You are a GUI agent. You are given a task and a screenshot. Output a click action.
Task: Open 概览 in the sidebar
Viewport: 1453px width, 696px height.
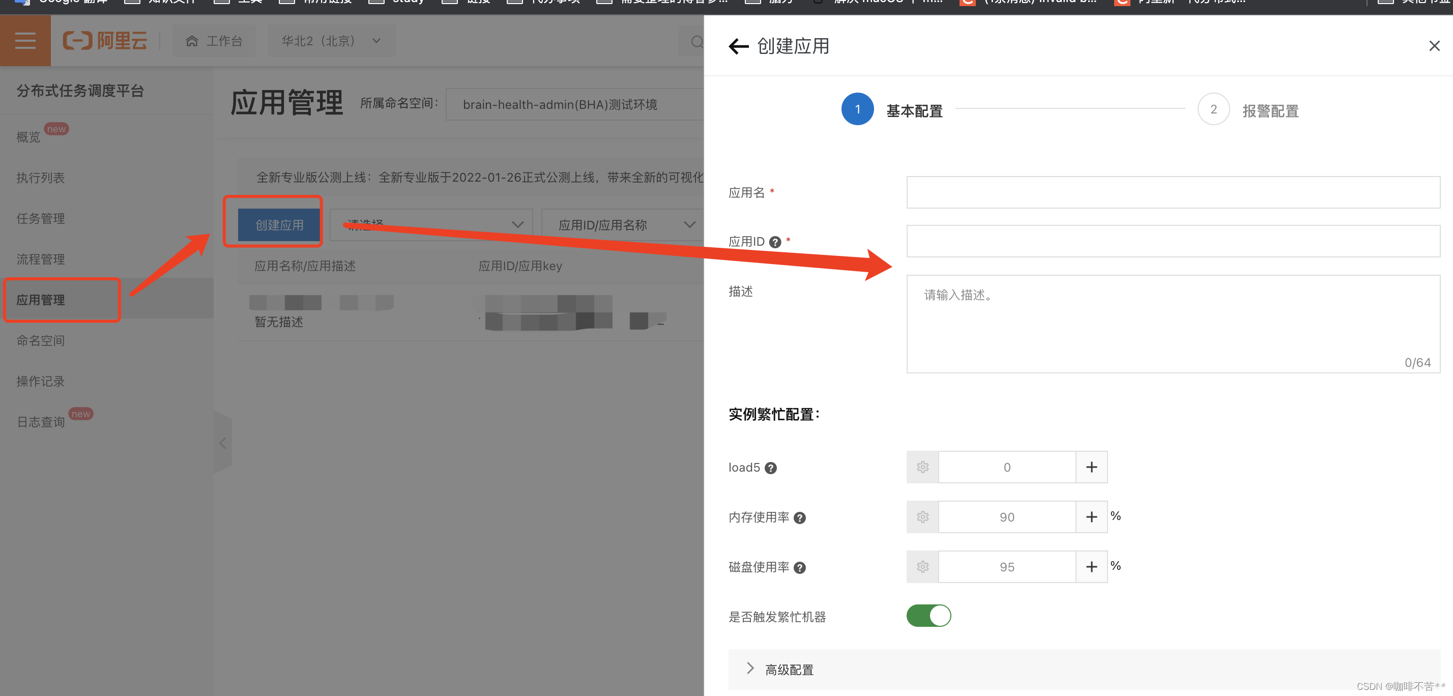pyautogui.click(x=28, y=137)
